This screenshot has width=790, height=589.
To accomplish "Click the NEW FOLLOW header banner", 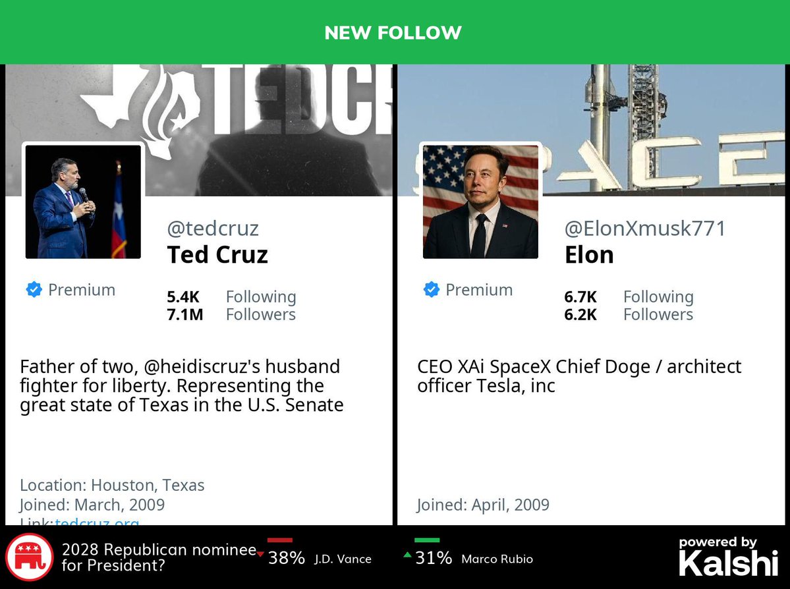I will tap(393, 32).
